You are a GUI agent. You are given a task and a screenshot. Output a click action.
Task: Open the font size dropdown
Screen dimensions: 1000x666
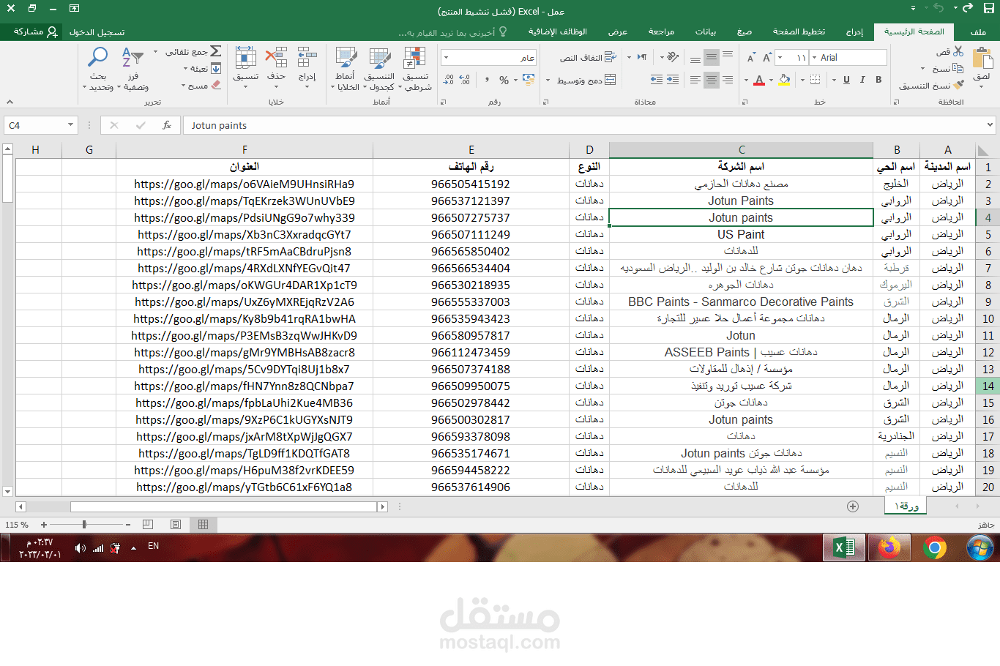click(x=780, y=57)
